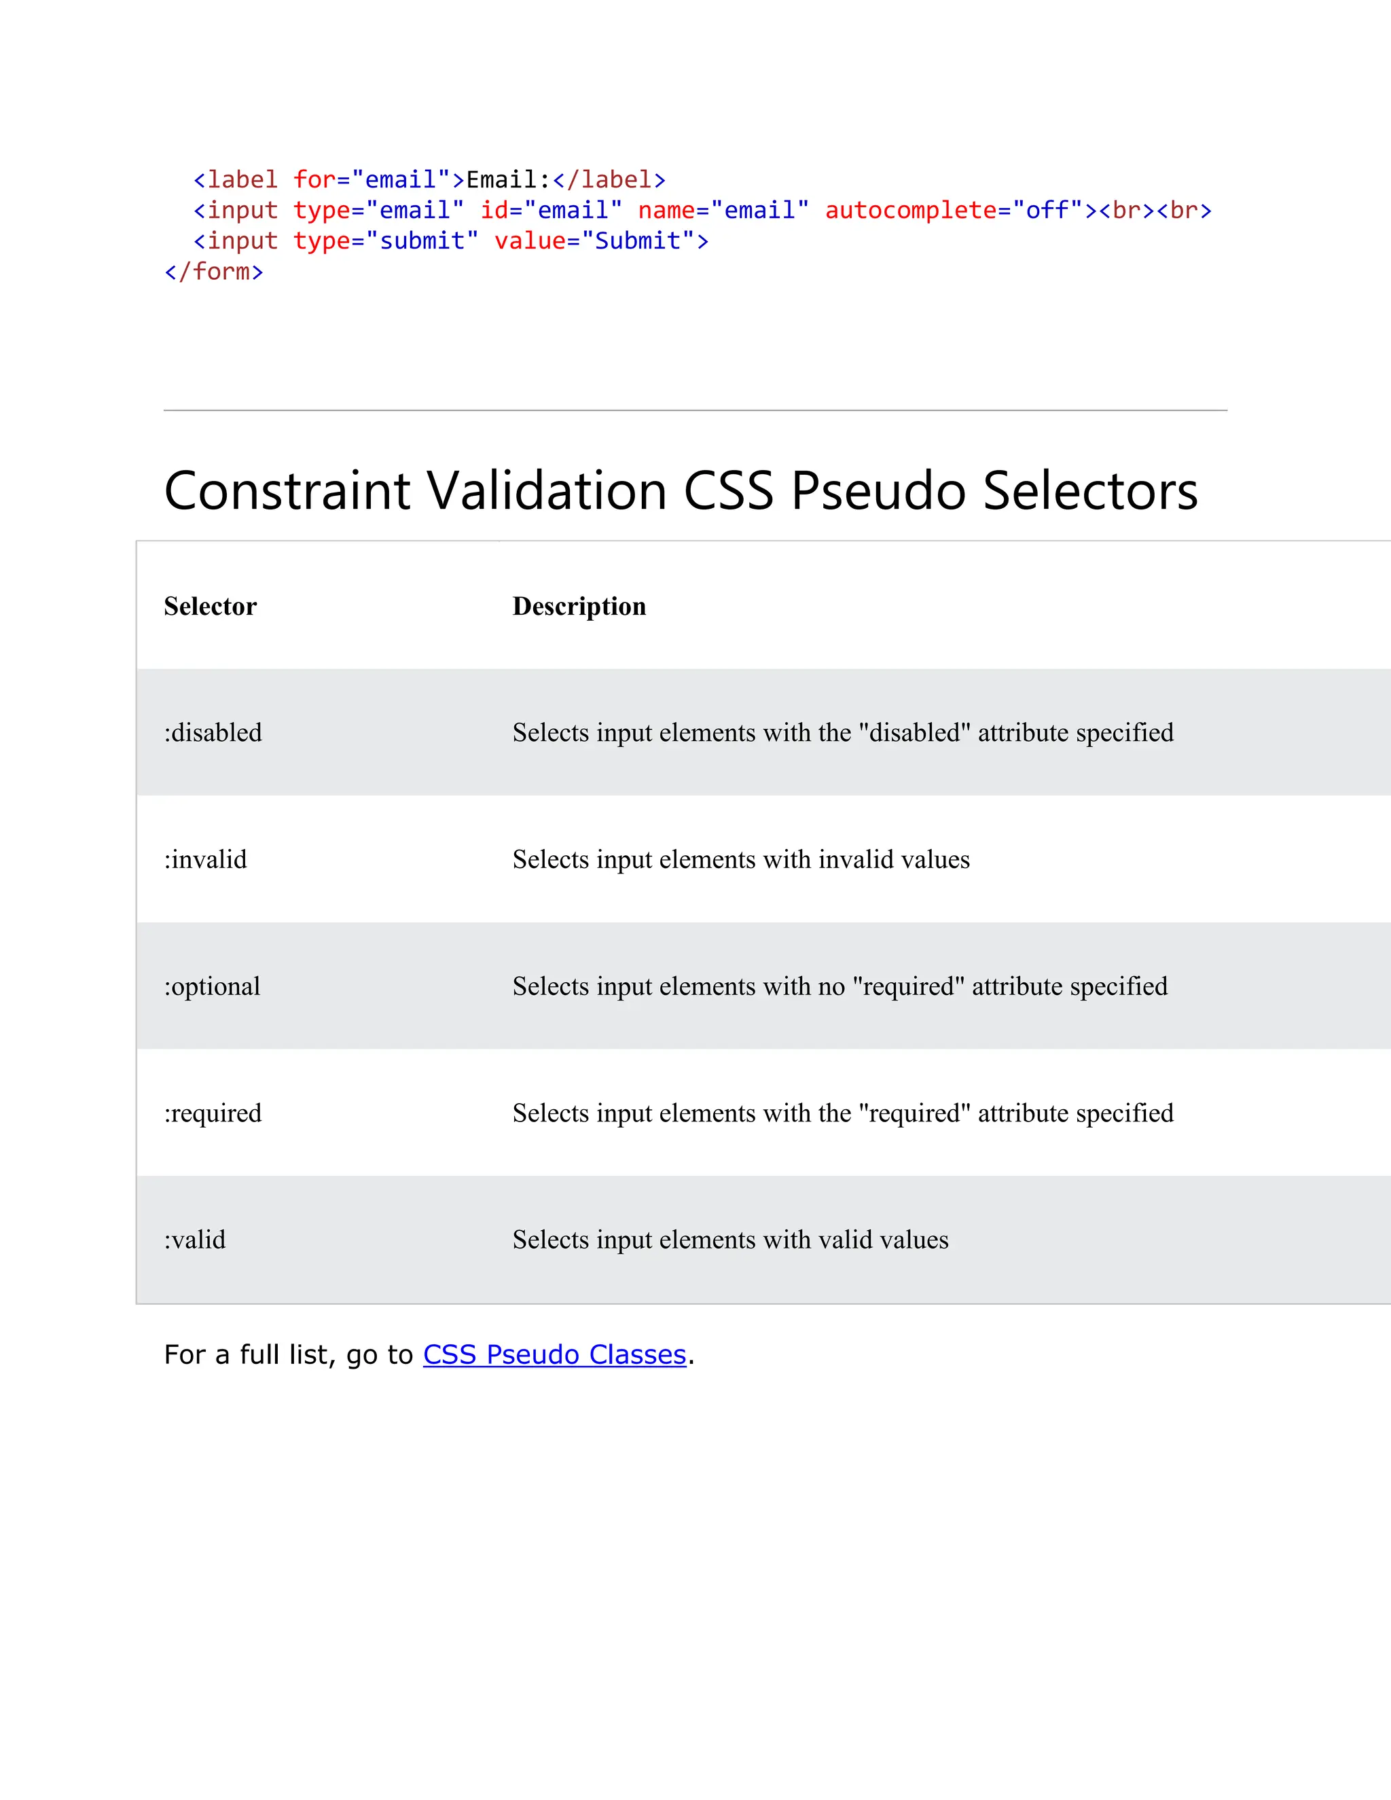Click the autocomplete="off" attribute in the code
The width and height of the screenshot is (1391, 1800).
pyautogui.click(x=954, y=210)
